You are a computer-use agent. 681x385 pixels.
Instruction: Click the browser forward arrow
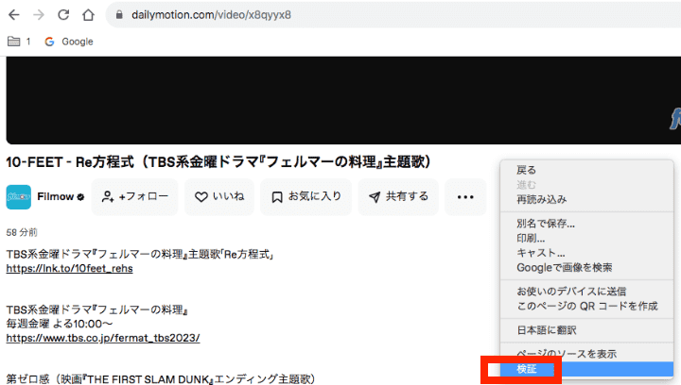(39, 15)
